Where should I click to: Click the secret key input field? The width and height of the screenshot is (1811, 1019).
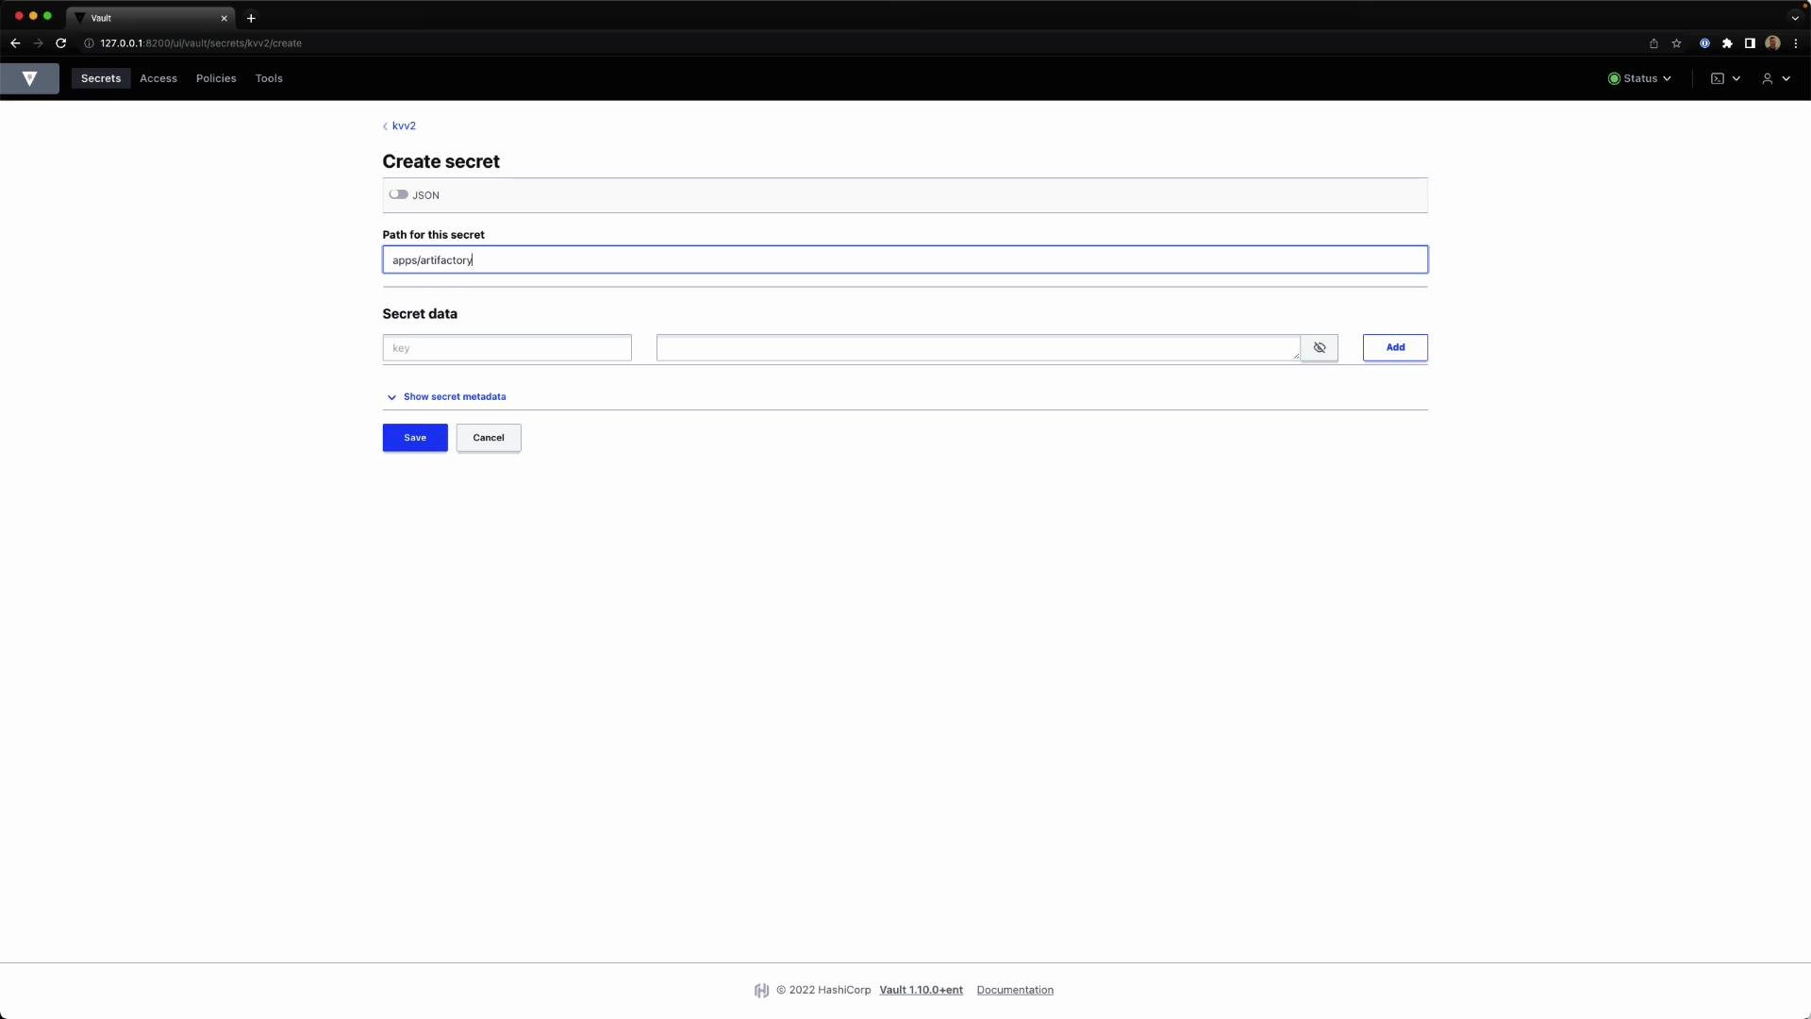pos(507,347)
